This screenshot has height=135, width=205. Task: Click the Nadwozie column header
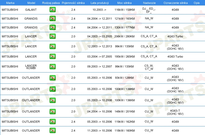click(149, 3)
